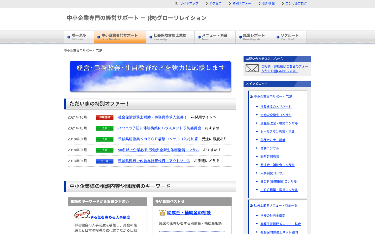Select the 中小企業専門サポート nav tab
This screenshot has width=375, height=234.
click(120, 37)
